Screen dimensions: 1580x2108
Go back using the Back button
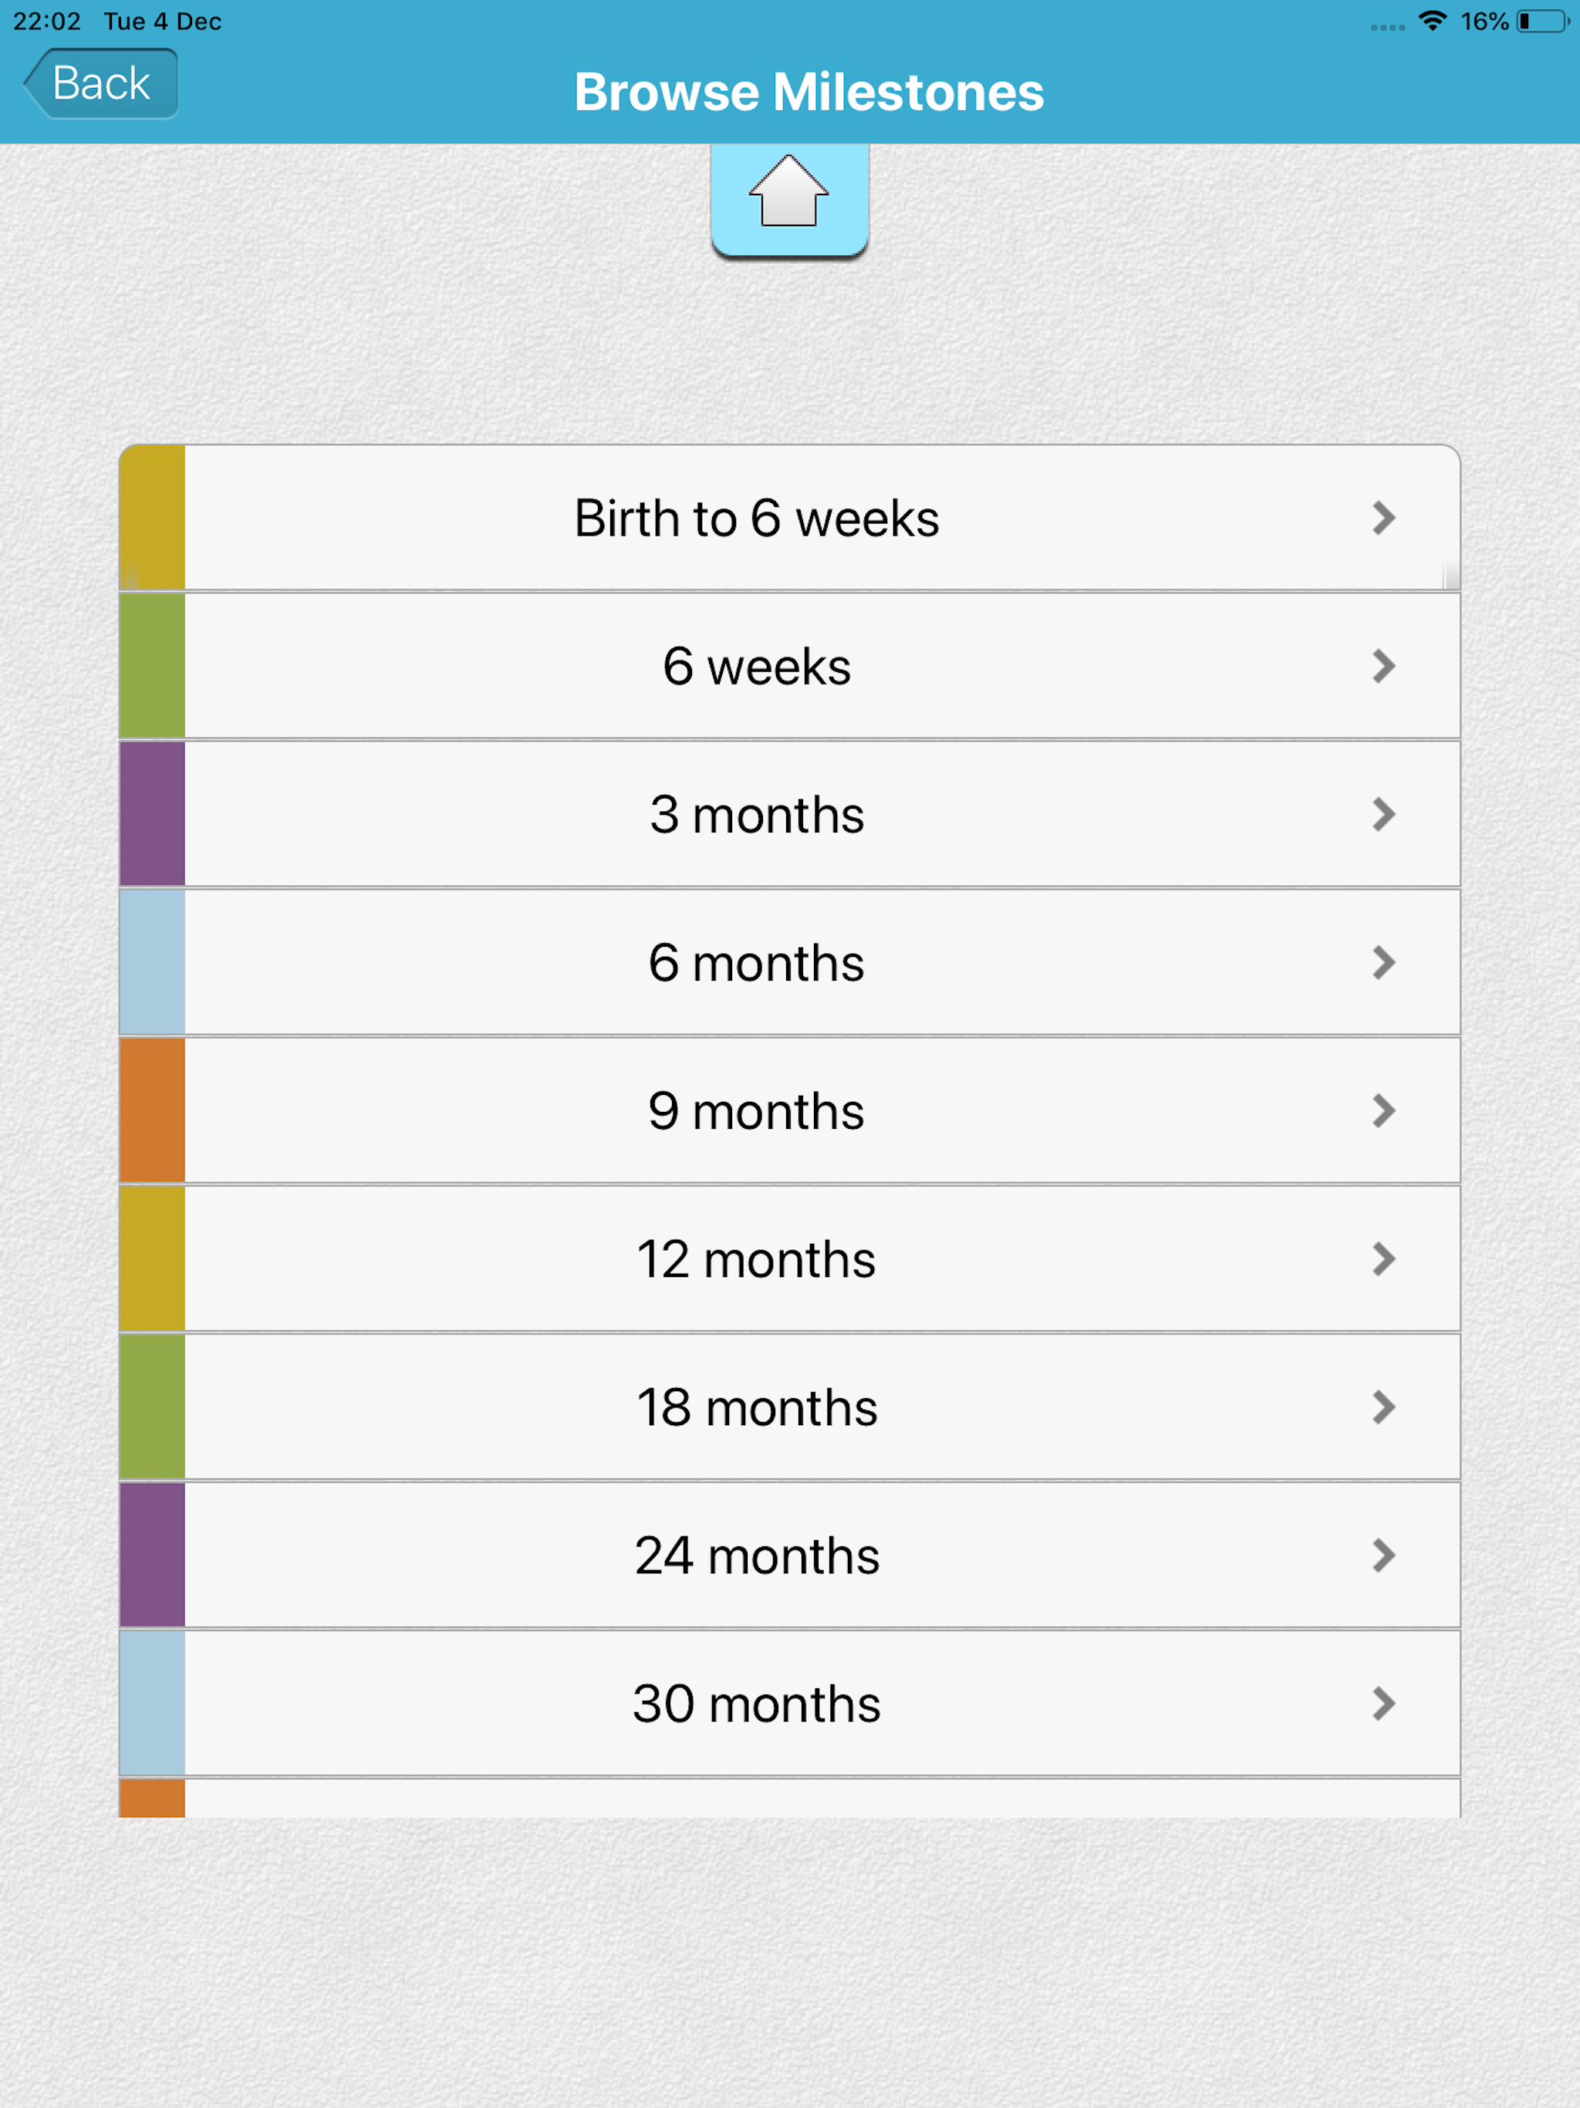[101, 84]
